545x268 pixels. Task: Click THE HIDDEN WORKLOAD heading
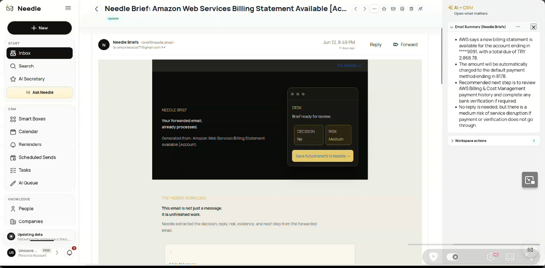pyautogui.click(x=184, y=198)
